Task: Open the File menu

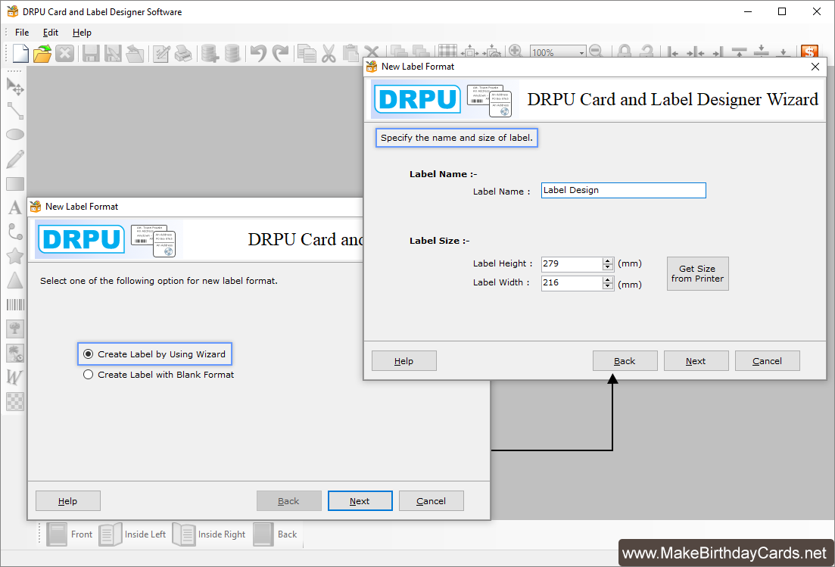Action: pyautogui.click(x=22, y=33)
